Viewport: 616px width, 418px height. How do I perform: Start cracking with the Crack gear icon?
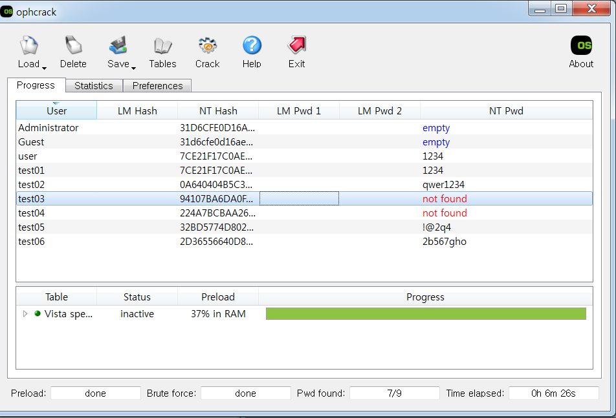pyautogui.click(x=208, y=45)
